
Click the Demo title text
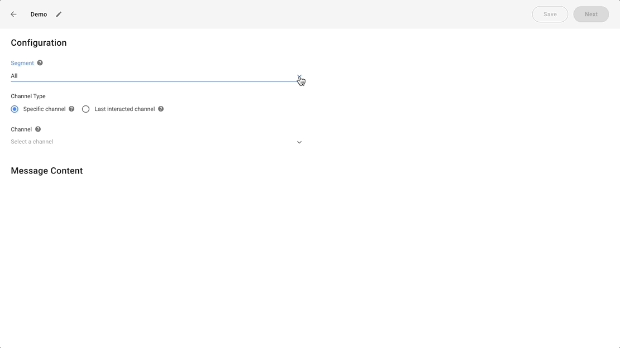(39, 14)
